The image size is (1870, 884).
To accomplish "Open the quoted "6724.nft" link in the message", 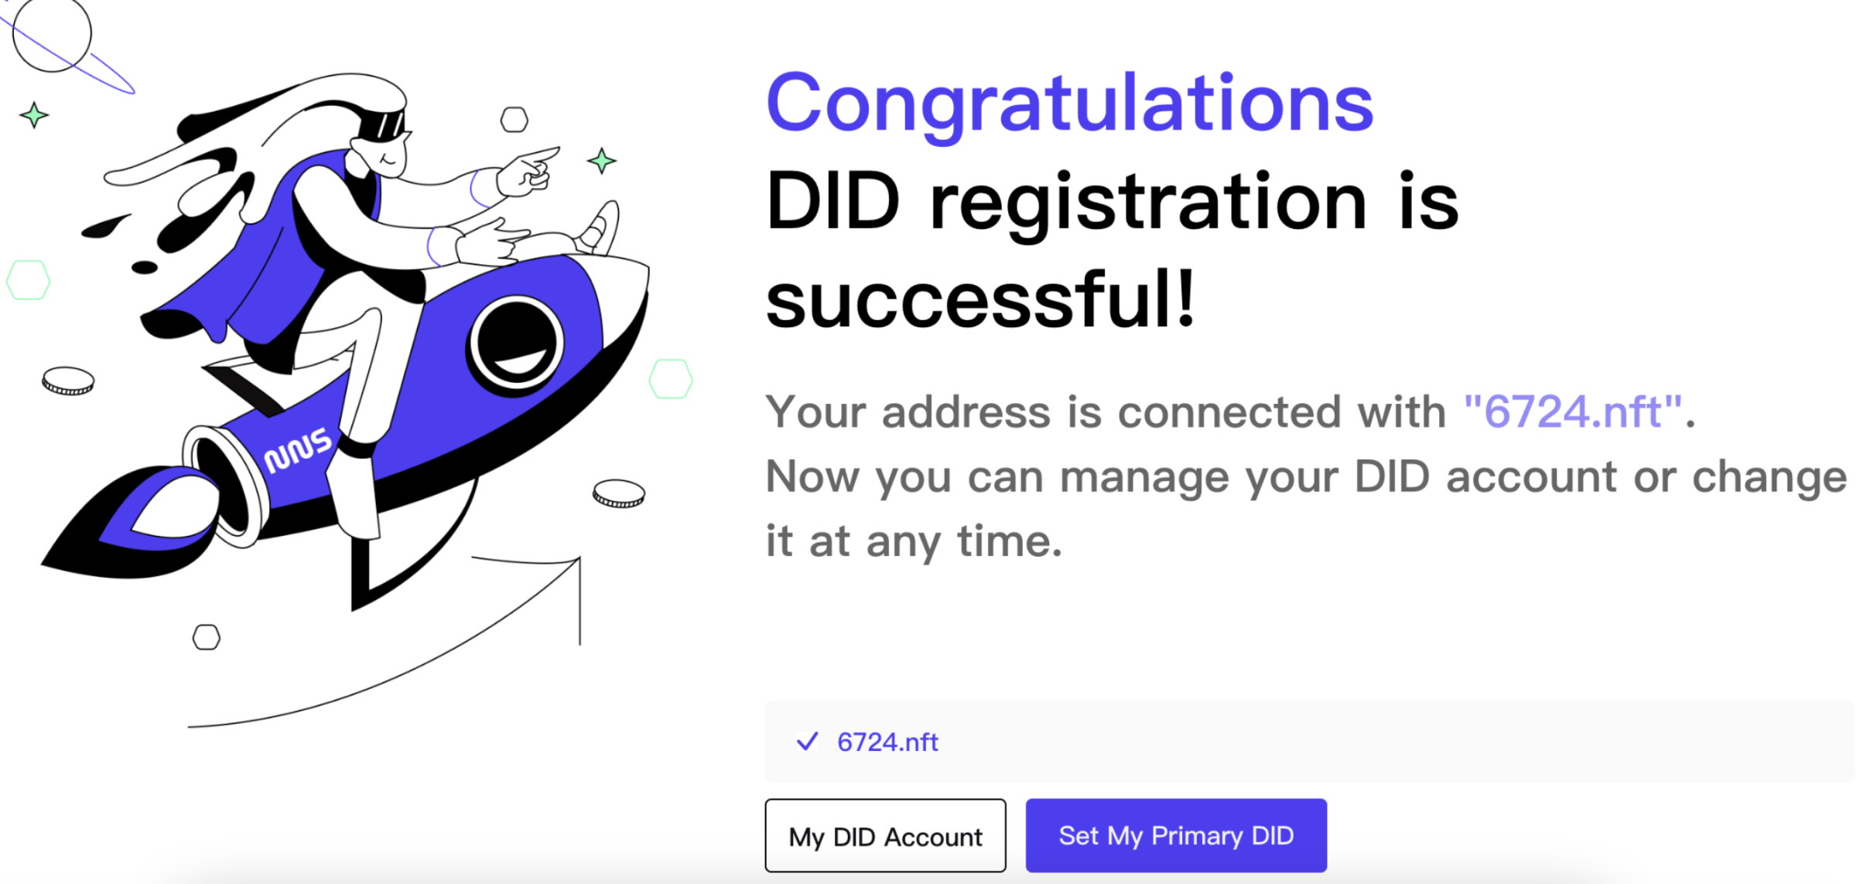I will (x=1573, y=411).
